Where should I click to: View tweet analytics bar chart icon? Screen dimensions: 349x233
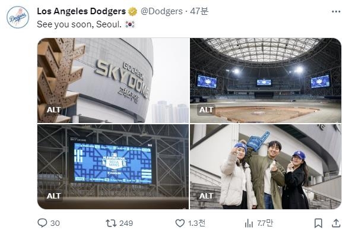tap(249, 223)
